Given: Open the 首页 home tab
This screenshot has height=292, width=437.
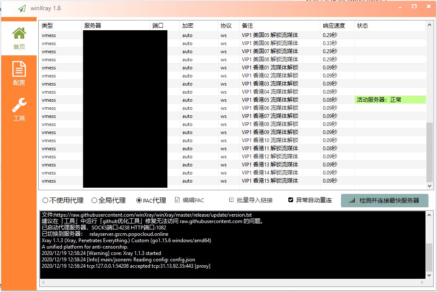Looking at the screenshot, I should tap(19, 38).
